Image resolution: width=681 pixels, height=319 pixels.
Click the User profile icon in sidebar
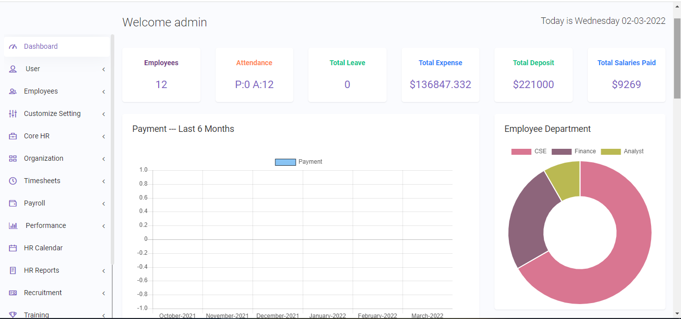(13, 69)
